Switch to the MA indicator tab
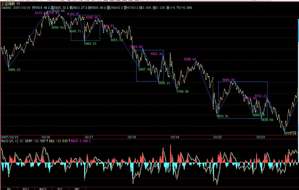The height and width of the screenshot is (190, 299). [9, 189]
